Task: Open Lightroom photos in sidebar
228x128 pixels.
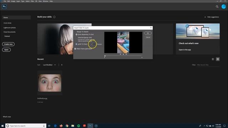Action: click(x=10, y=28)
